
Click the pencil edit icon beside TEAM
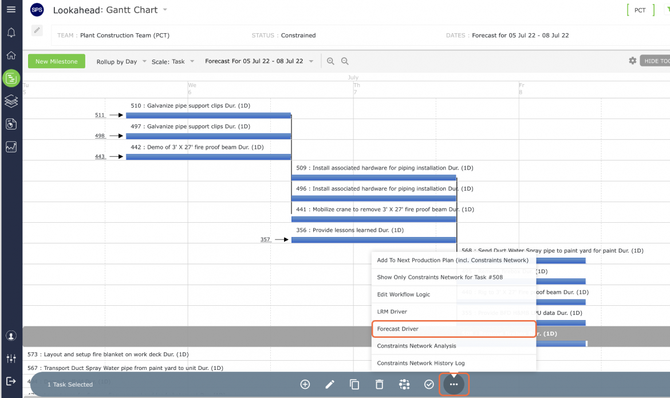[x=37, y=30]
